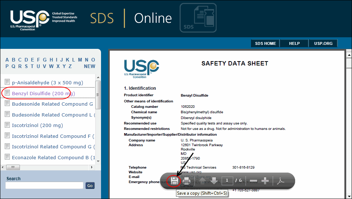The width and height of the screenshot is (352, 199).
Task: Go to next page with down arrow
Action: point(214,181)
